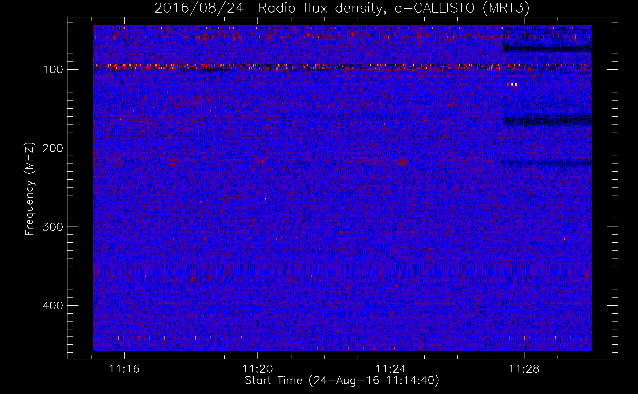Select the 'Frequency (MHZ)' y-axis label
The image size is (638, 394).
[x=30, y=189]
